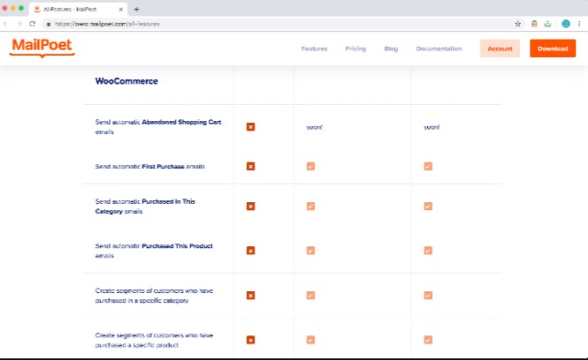This screenshot has width=588, height=360.
Task: Click text about customers purchased a specific product
Action: (x=154, y=341)
